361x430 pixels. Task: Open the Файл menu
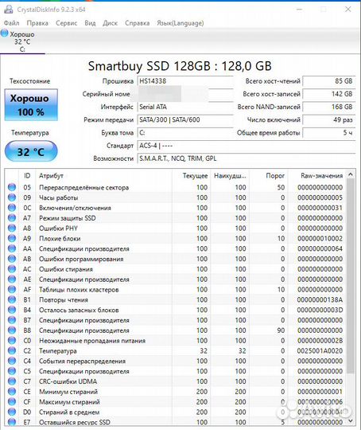[x=11, y=23]
